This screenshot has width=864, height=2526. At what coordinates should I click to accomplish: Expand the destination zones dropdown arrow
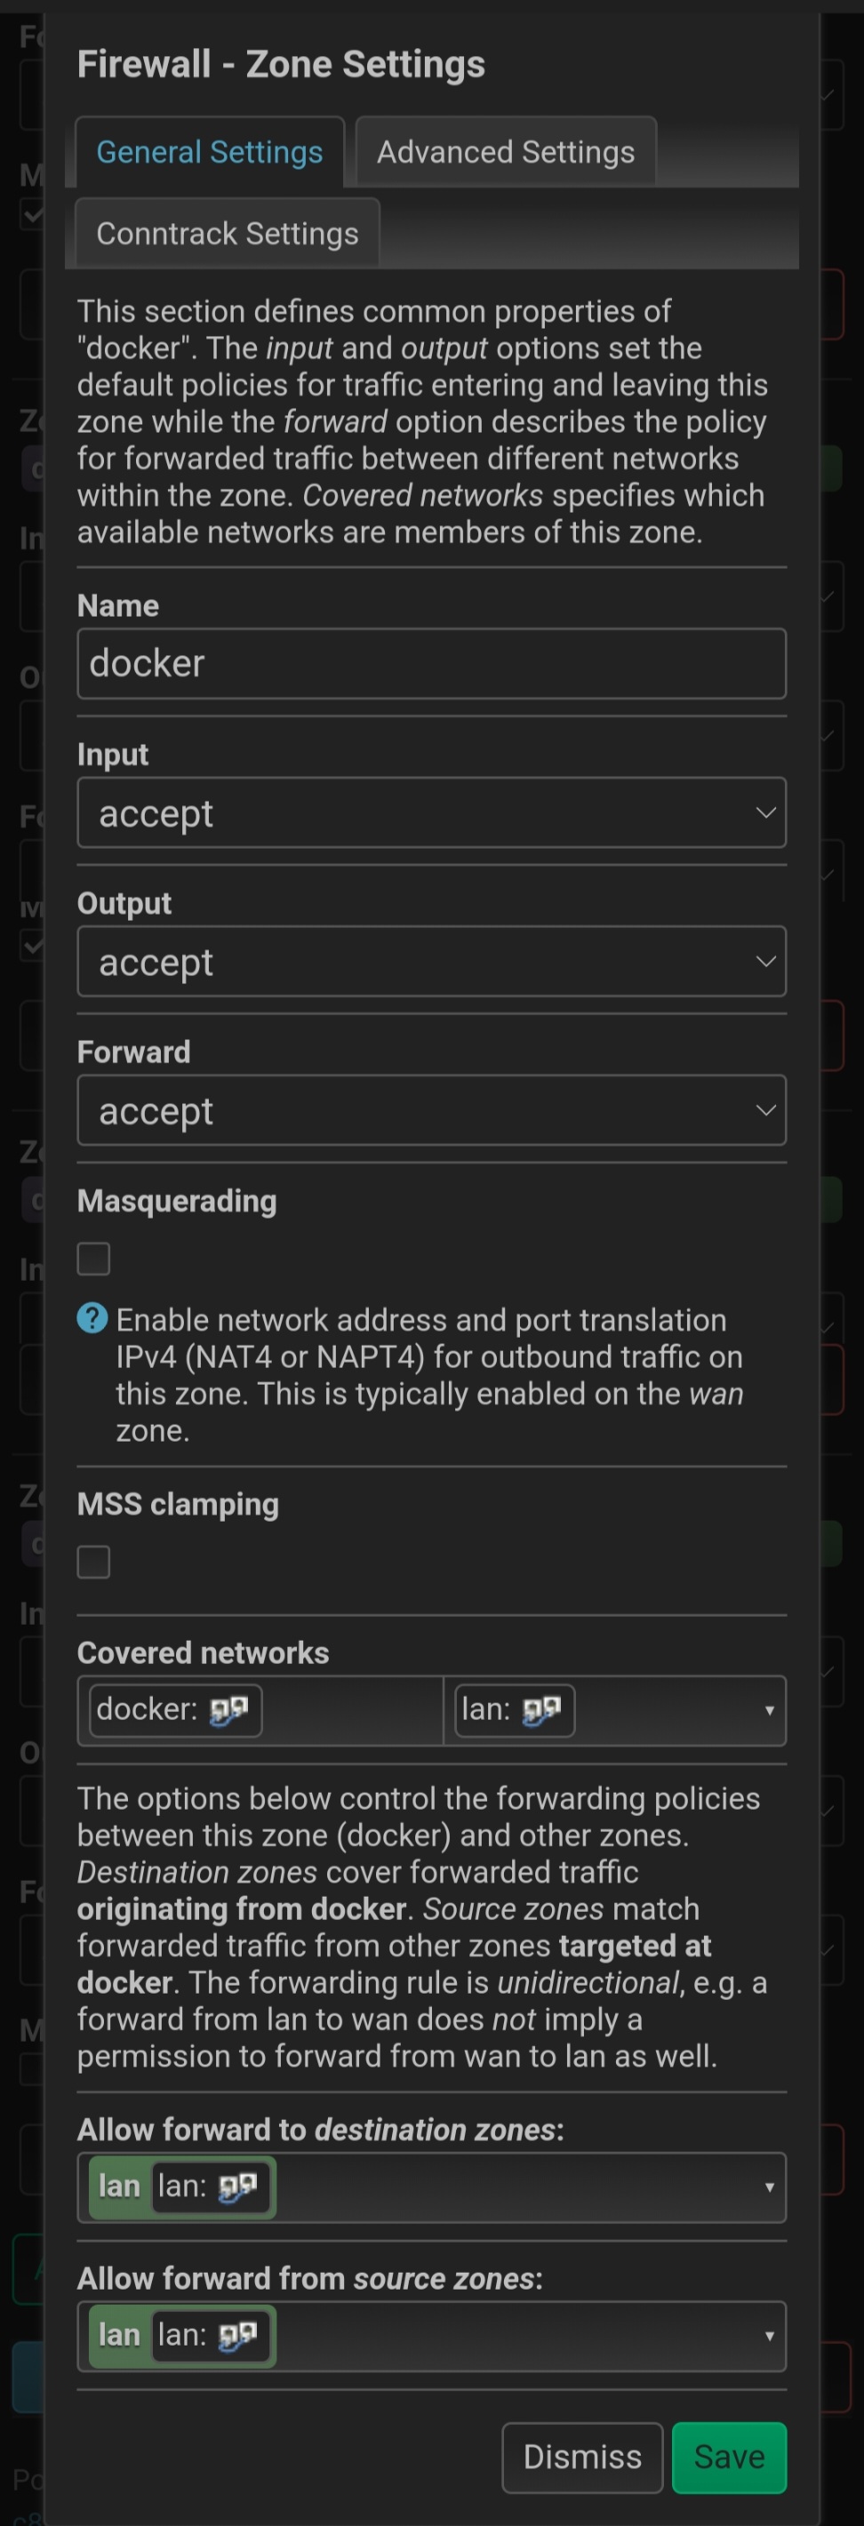769,2186
